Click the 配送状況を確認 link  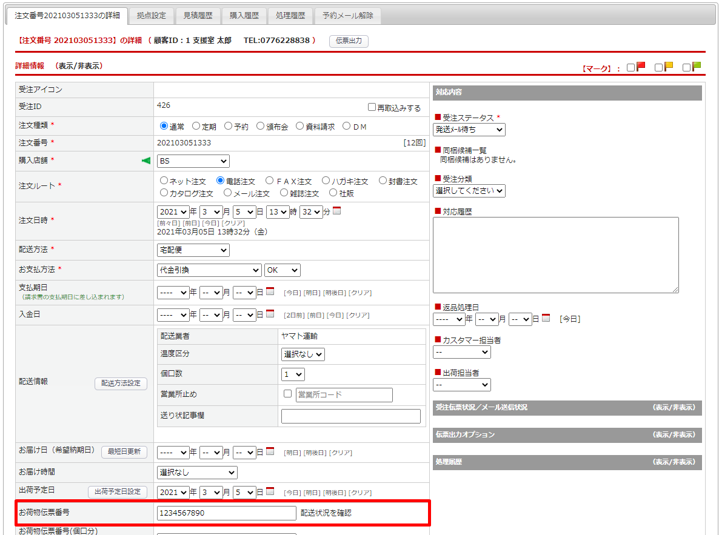[x=326, y=513]
